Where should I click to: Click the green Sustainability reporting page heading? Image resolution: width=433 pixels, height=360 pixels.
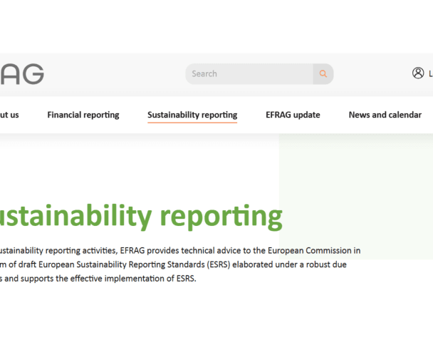[x=141, y=216]
